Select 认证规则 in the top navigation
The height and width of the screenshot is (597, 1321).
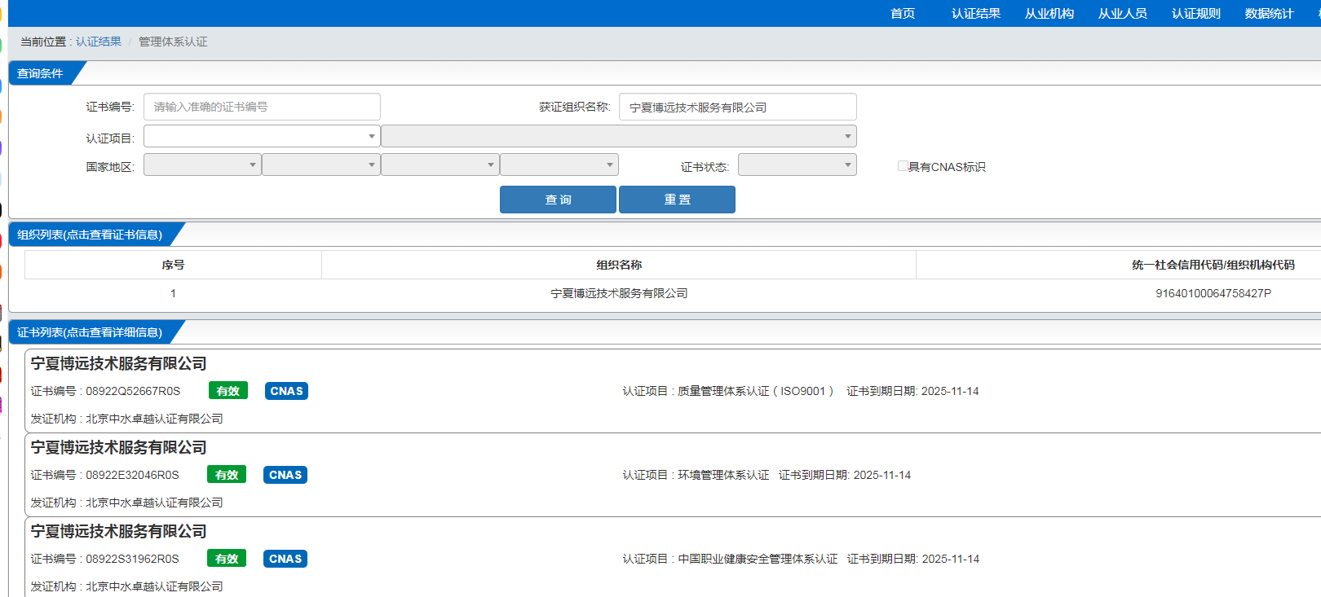click(x=1195, y=14)
